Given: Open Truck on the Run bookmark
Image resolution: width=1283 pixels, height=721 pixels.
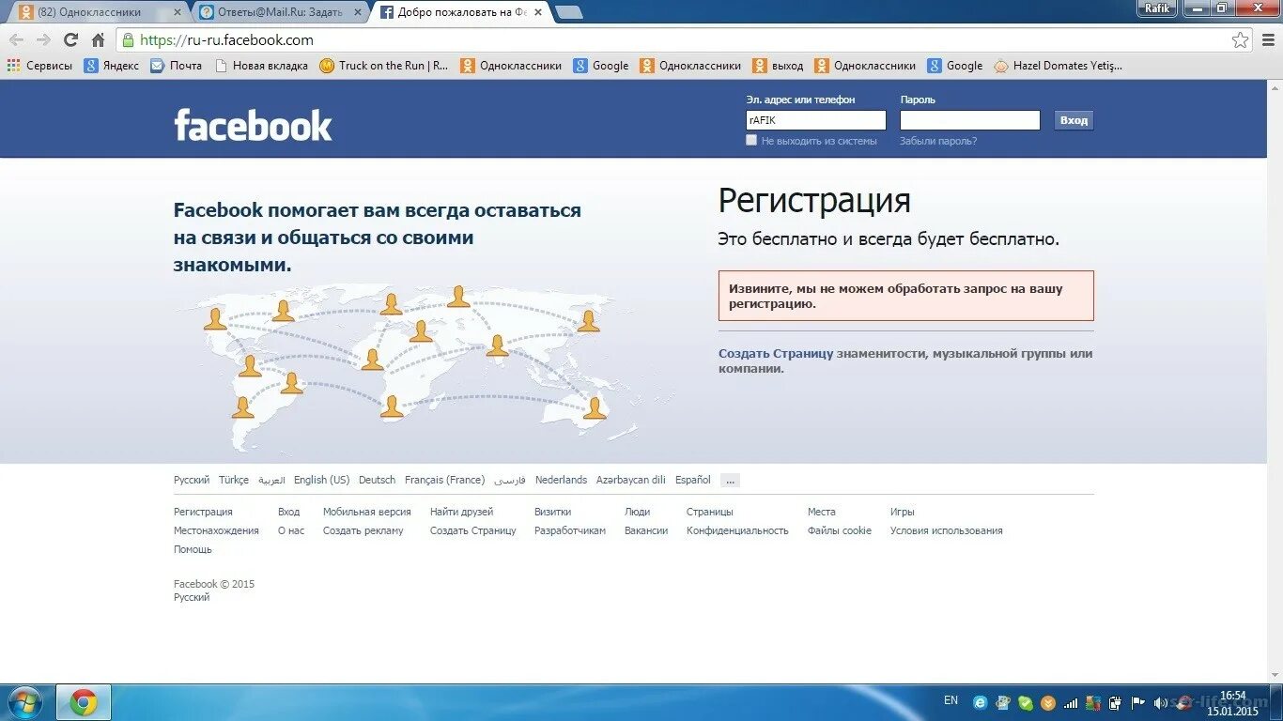Looking at the screenshot, I should pyautogui.click(x=384, y=66).
